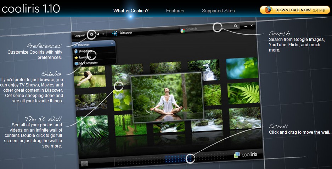Go to Supported Sites tab
This screenshot has width=332, height=169.
[x=218, y=11]
